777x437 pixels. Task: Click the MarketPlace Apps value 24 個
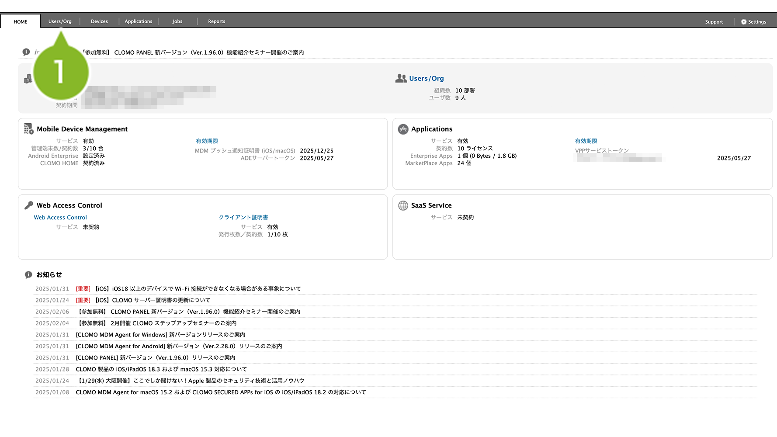tap(465, 163)
